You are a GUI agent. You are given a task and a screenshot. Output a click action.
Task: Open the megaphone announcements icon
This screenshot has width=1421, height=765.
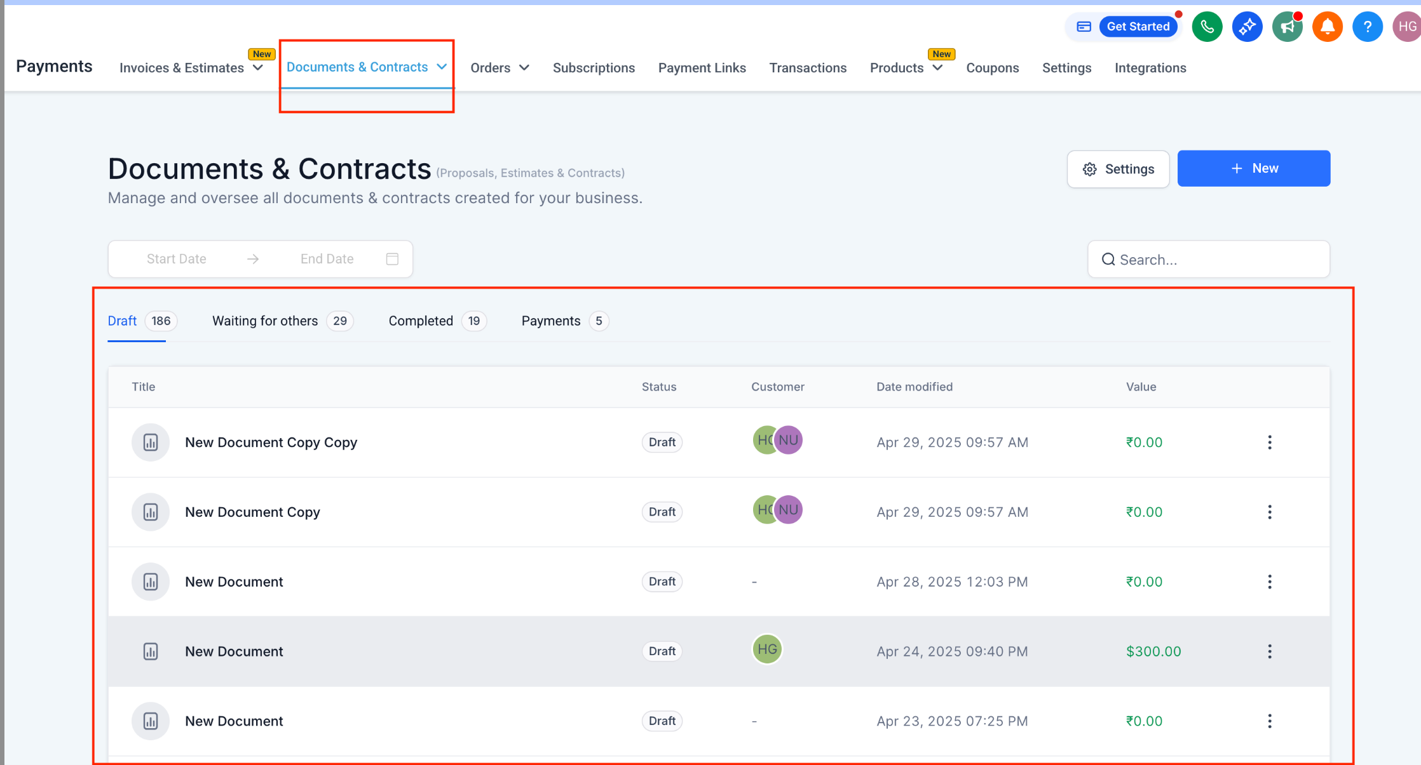coord(1288,27)
